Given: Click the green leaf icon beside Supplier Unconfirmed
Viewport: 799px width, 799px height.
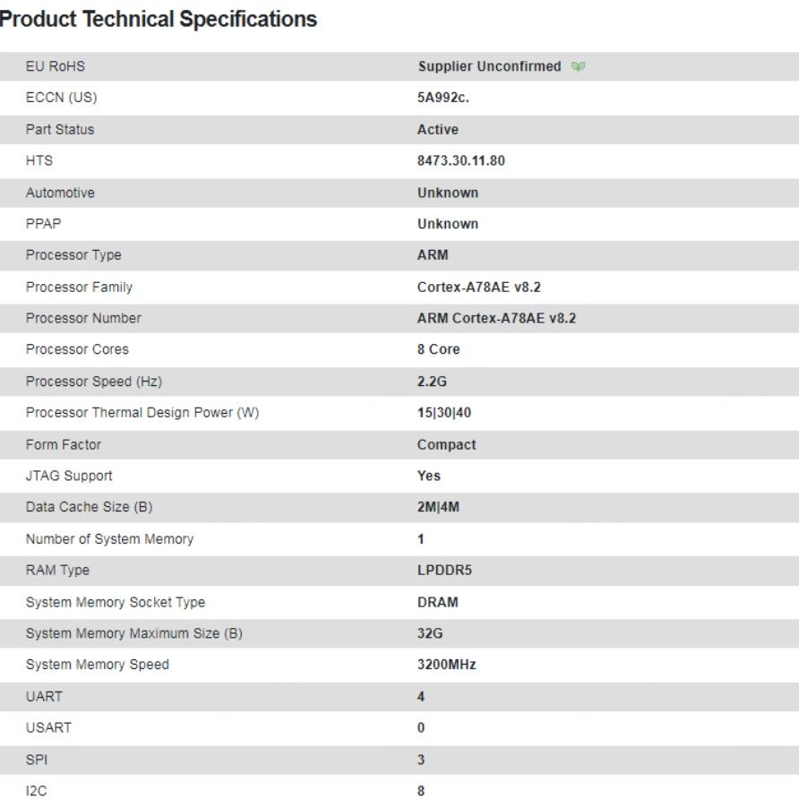Looking at the screenshot, I should click(x=578, y=67).
